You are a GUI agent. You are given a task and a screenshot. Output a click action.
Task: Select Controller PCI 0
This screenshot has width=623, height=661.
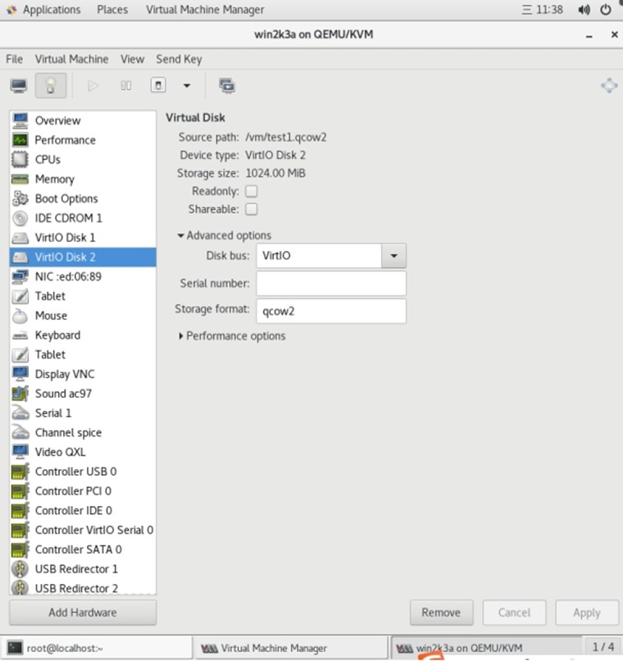[x=83, y=491]
